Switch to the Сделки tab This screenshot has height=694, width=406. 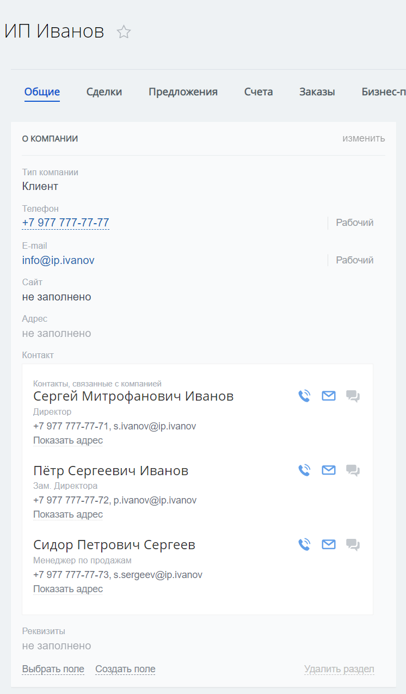tap(104, 92)
